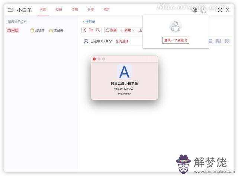Open the settings gear icon
This screenshot has height=176, width=238.
[x=195, y=10]
